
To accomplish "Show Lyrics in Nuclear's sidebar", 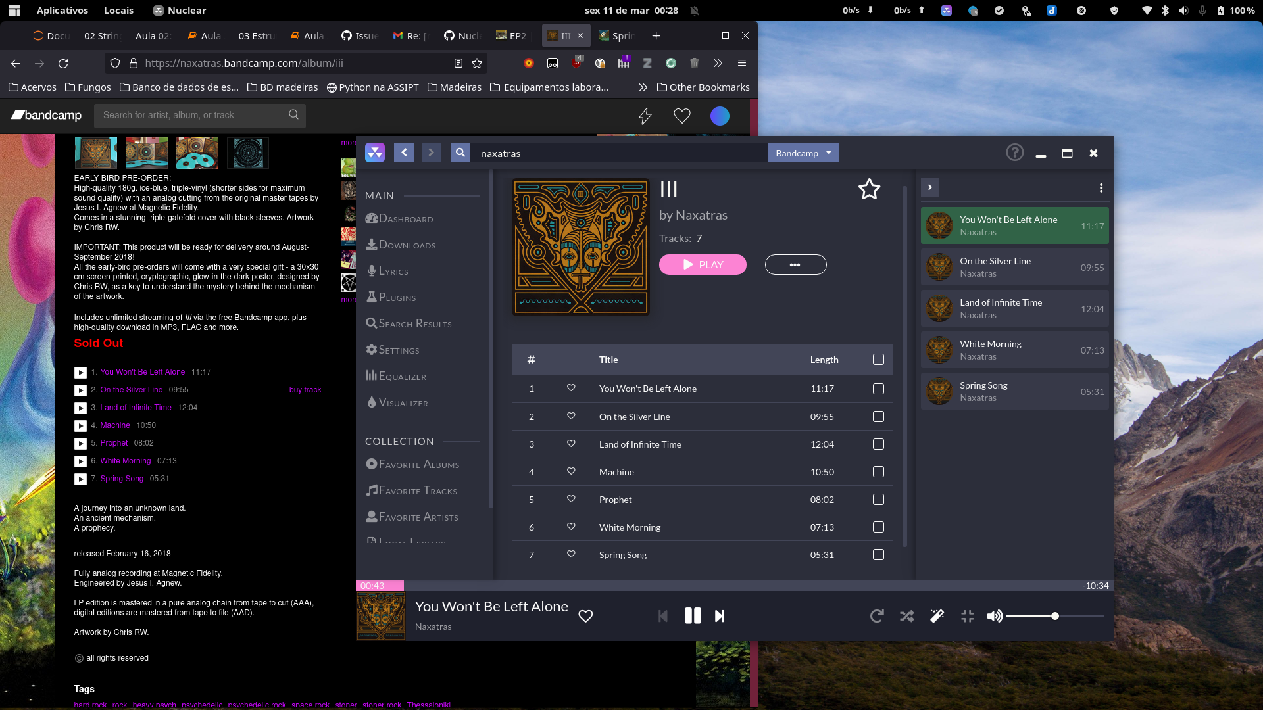I will 393,271.
